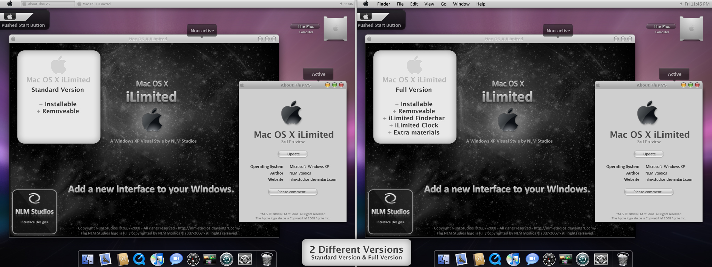This screenshot has height=267, width=712.
Task: Open Spaces in the Standard Version dock
Action: [x=210, y=259]
